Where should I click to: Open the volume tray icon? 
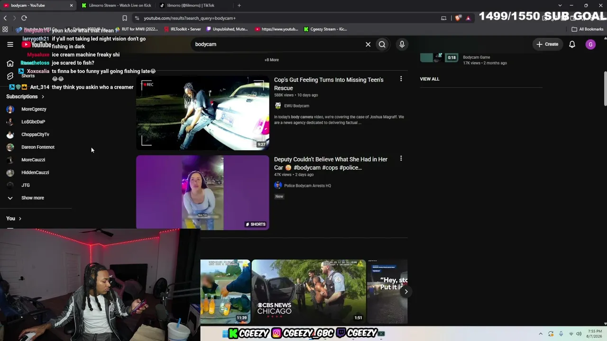(579, 334)
